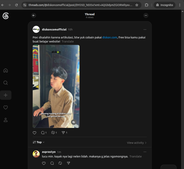Reply to asprastyo's comment
The height and width of the screenshot is (169, 184).
pos(52,163)
